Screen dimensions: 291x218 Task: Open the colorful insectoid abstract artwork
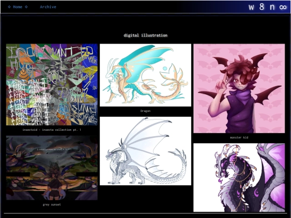[52, 85]
